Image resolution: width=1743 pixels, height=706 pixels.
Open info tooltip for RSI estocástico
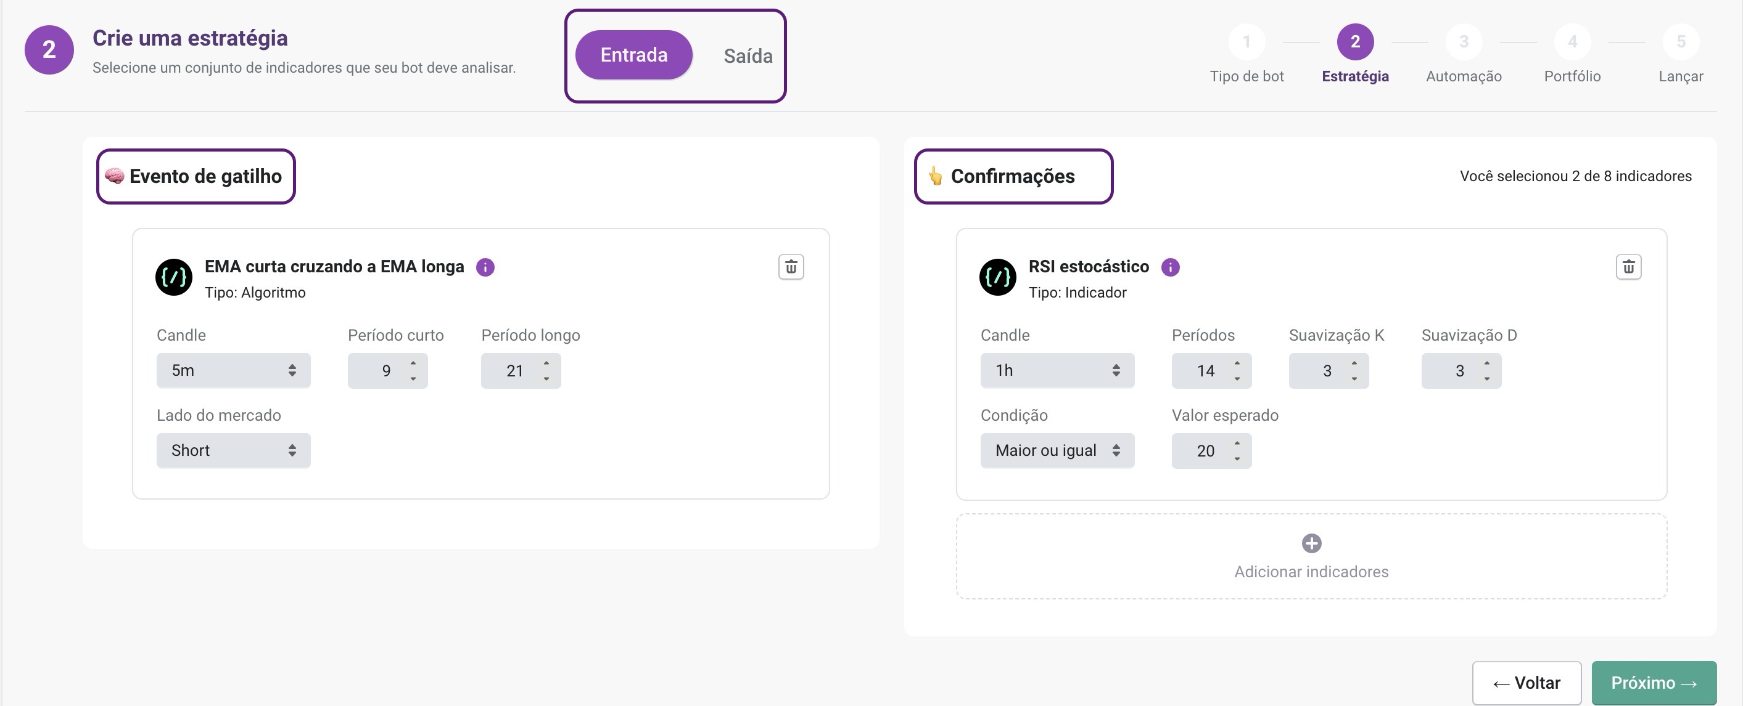tap(1171, 267)
